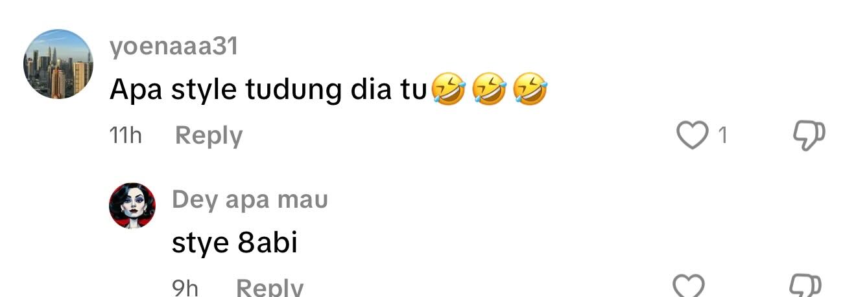Reply to the 'stye 8abi' comment
Viewport: 856px width, 297px height.
tap(269, 287)
